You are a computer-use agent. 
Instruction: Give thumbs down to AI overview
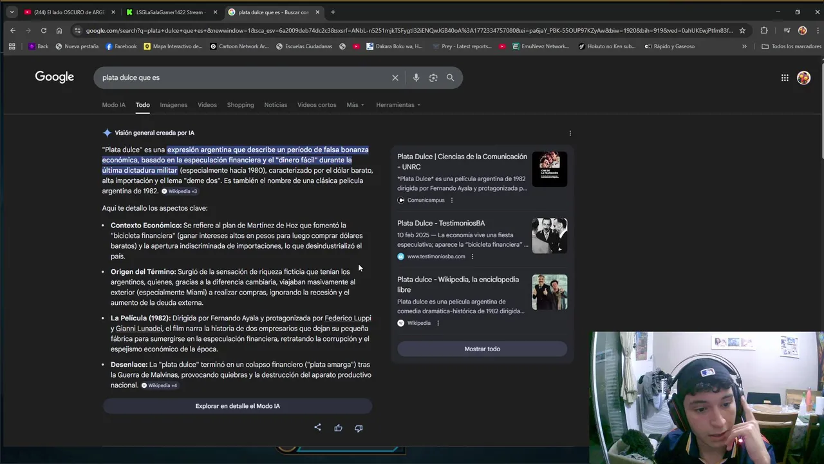pos(359,427)
